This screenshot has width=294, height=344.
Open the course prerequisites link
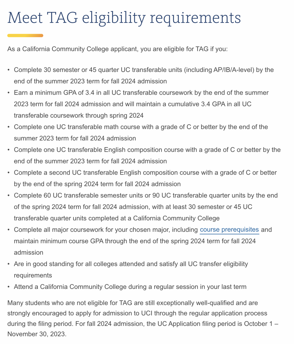[x=229, y=230]
